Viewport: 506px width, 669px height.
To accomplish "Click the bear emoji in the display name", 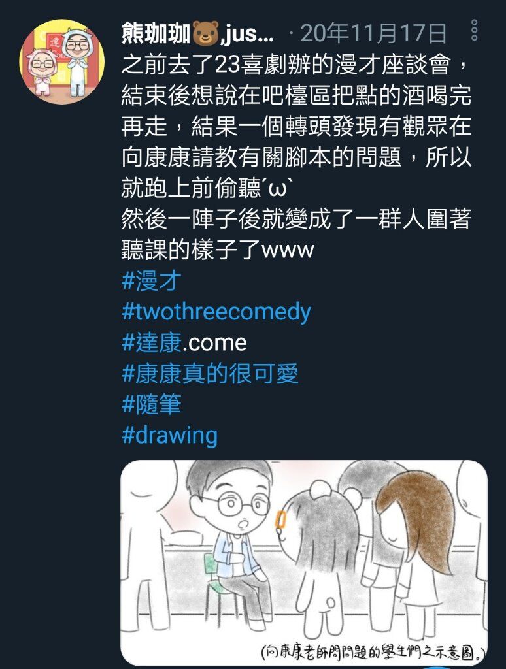I will point(206,33).
